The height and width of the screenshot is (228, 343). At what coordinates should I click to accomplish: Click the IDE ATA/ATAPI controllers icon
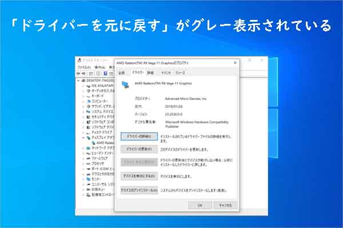(x=89, y=86)
